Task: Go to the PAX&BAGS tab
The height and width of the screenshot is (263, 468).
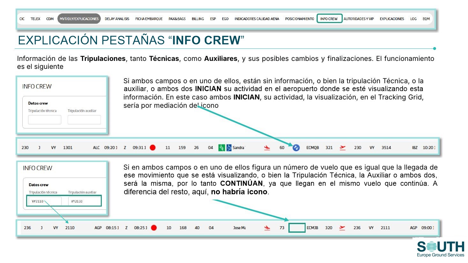Action: (x=177, y=19)
